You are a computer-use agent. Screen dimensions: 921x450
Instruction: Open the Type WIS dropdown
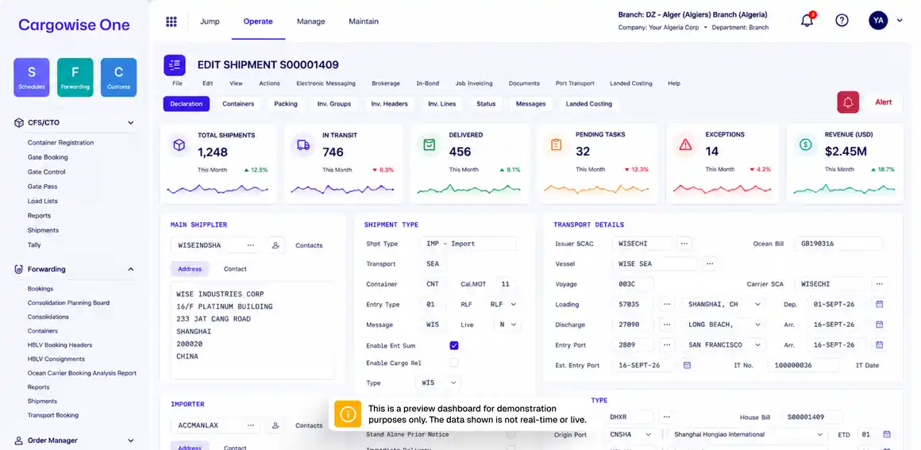tap(439, 383)
